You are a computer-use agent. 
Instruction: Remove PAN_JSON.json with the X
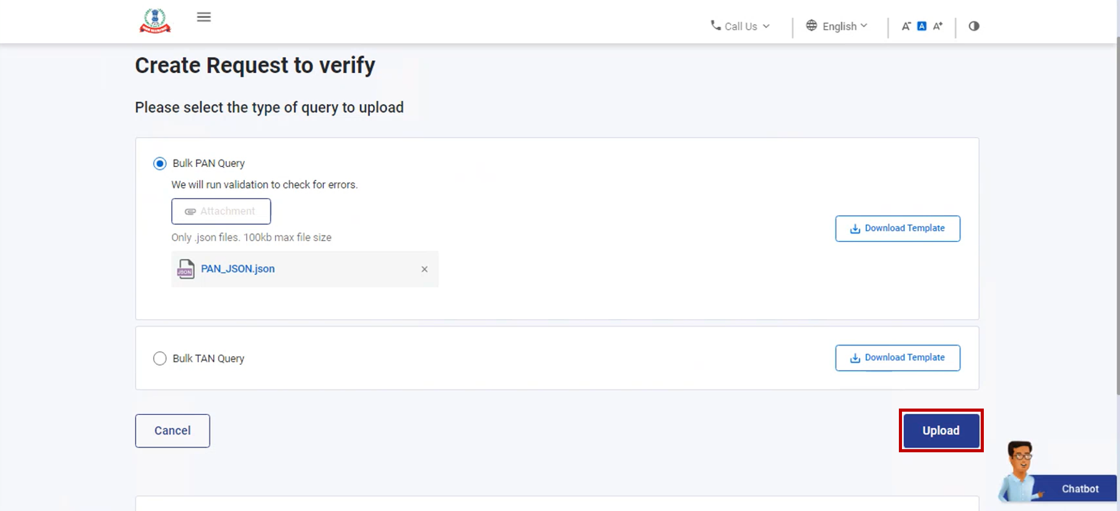click(424, 269)
